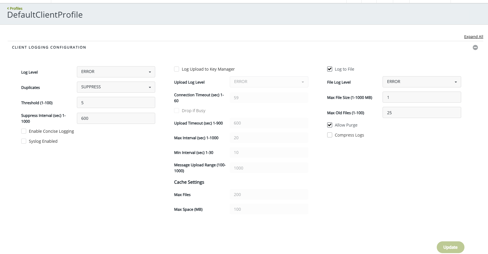Click the Suppress Interval input field
Image resolution: width=488 pixels, height=254 pixels.
[x=116, y=118]
